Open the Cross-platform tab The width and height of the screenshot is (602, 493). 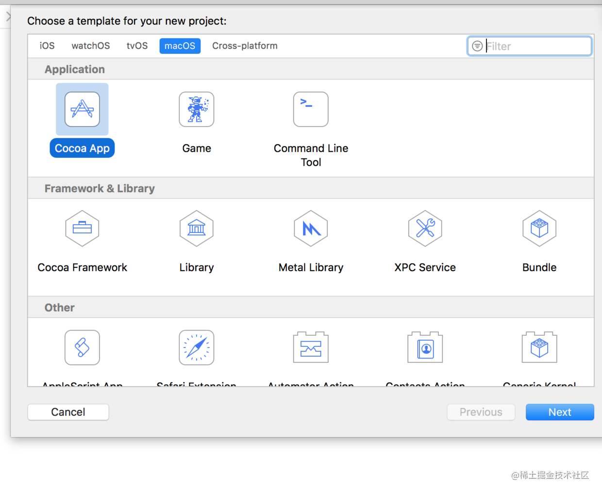(245, 46)
